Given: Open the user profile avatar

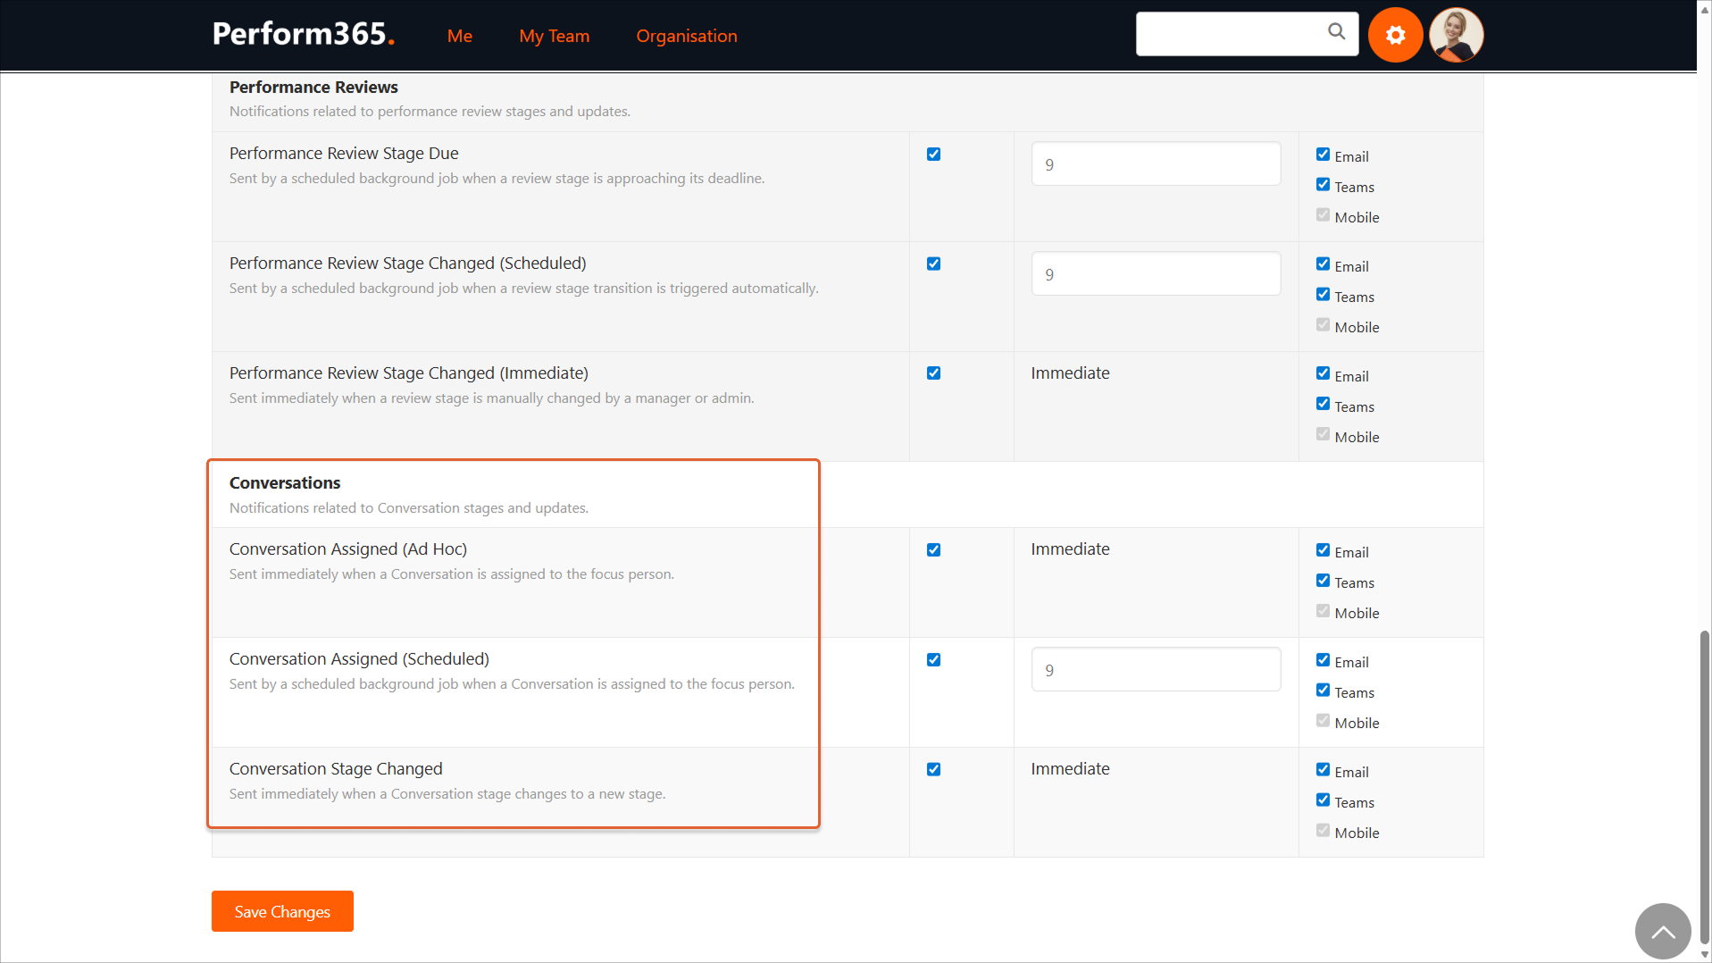Looking at the screenshot, I should click(1456, 35).
